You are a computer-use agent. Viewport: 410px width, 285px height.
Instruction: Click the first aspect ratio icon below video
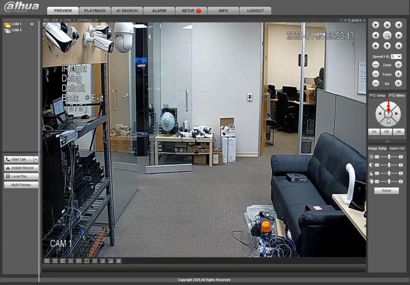[x=47, y=261]
